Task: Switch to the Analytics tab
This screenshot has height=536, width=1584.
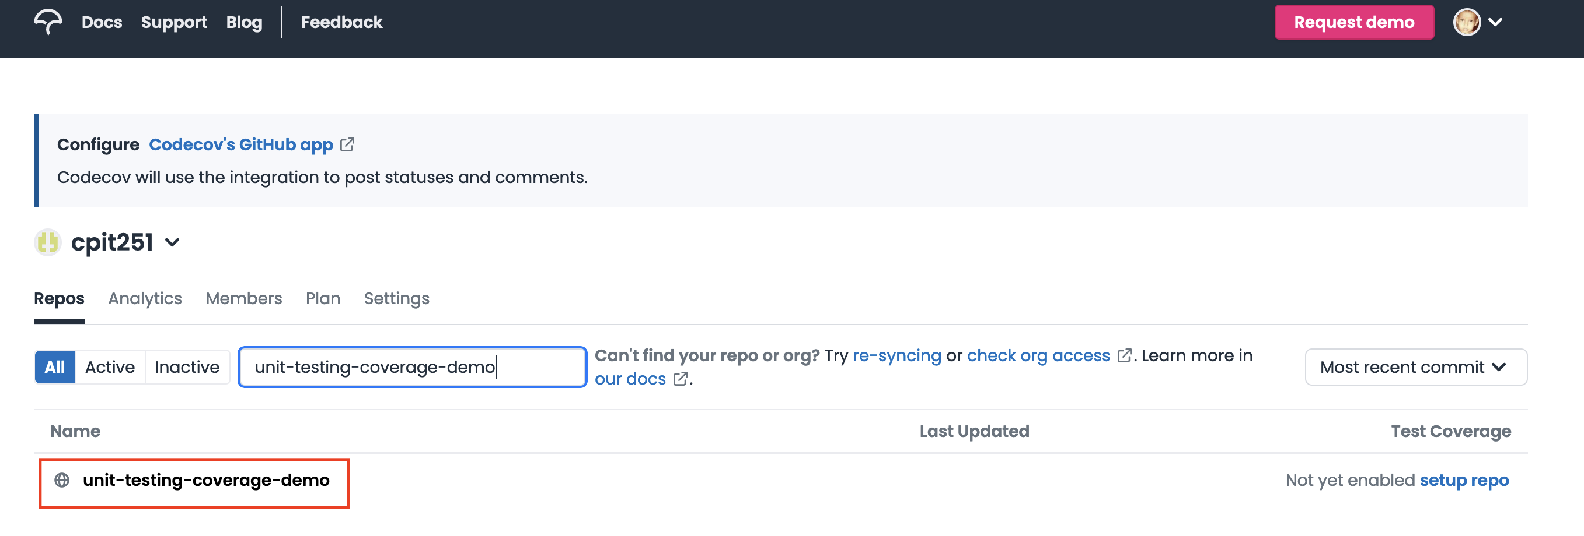Action: 145,298
